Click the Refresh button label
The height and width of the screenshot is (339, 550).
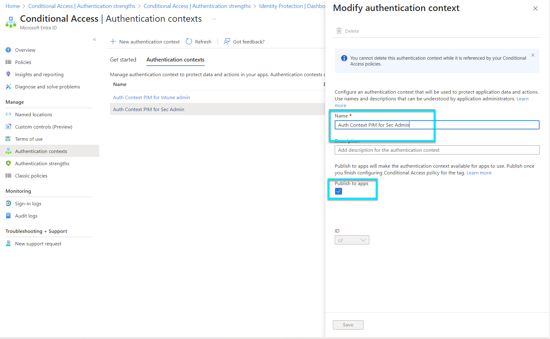[x=203, y=42]
